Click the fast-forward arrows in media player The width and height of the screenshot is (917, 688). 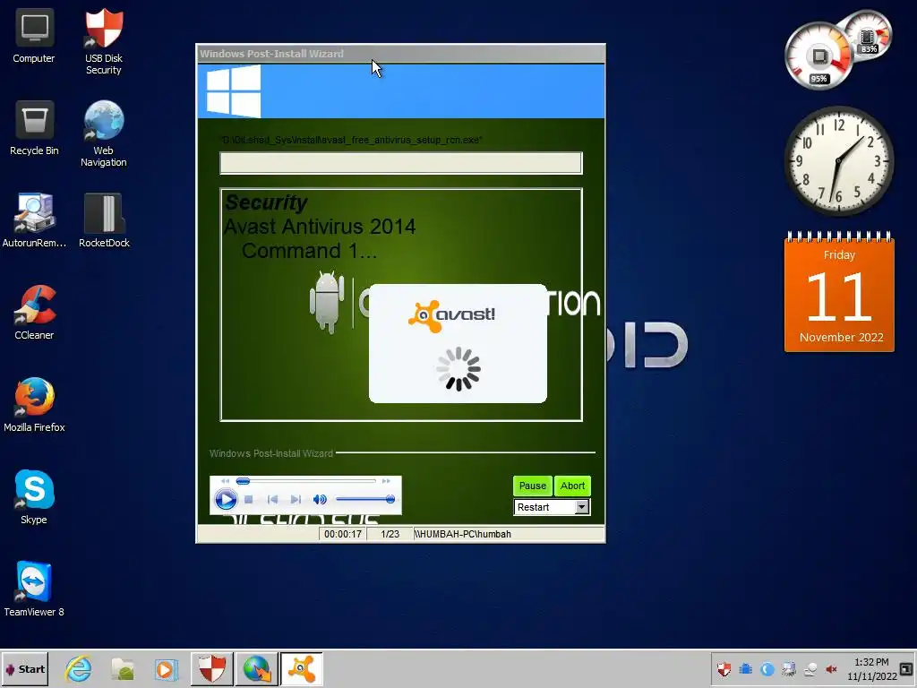[386, 481]
